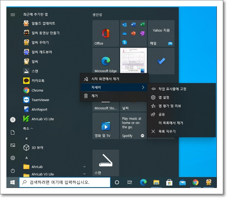Open 앱 설정 from submenu
The height and width of the screenshot is (198, 227).
181,97
